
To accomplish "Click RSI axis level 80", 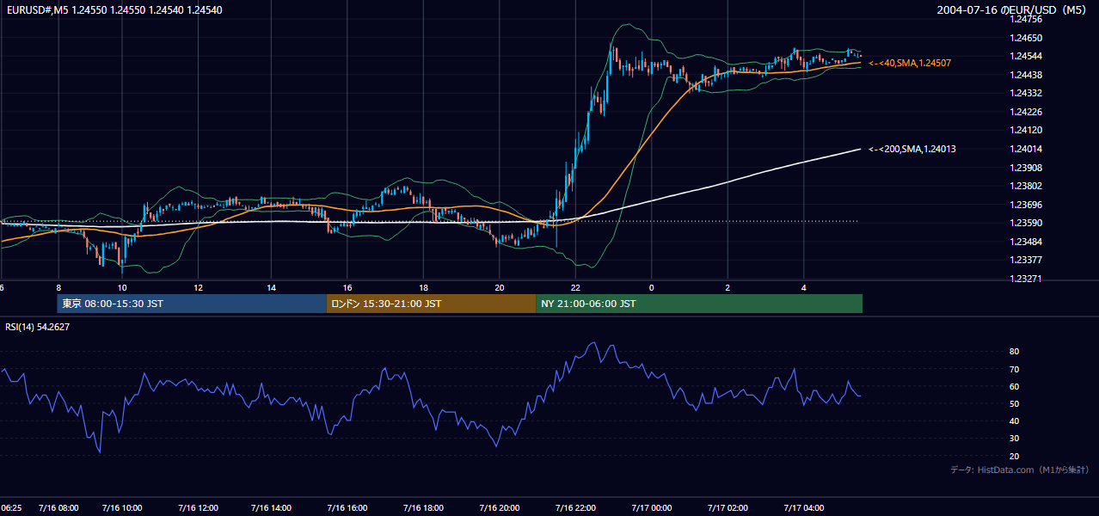I will [x=1014, y=352].
